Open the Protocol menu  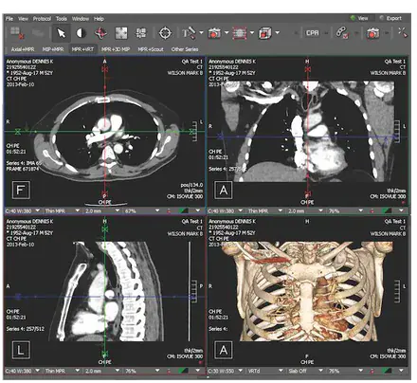coord(42,19)
